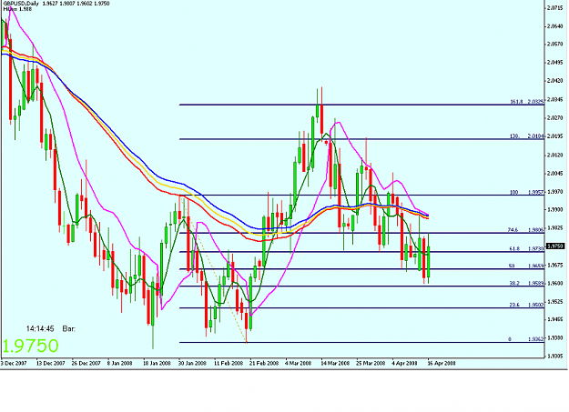Viewport: 569px width, 412px height.
Task: Click the 8 Jan 2008 date label
Action: 120,363
